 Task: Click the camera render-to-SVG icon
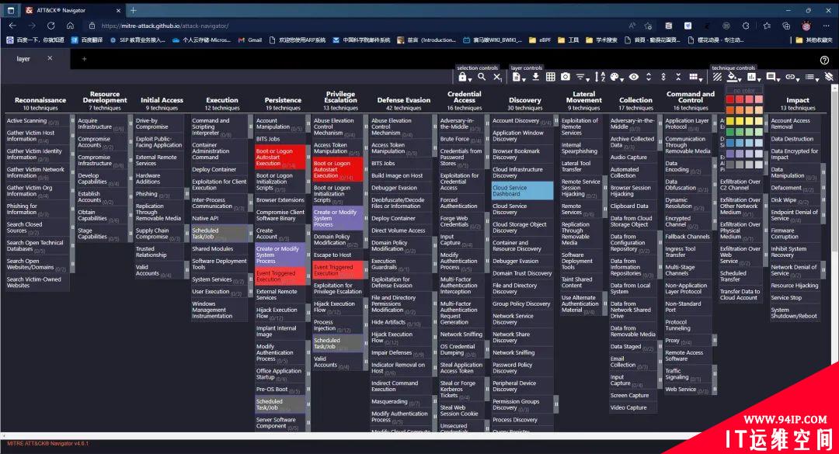pyautogui.click(x=565, y=77)
